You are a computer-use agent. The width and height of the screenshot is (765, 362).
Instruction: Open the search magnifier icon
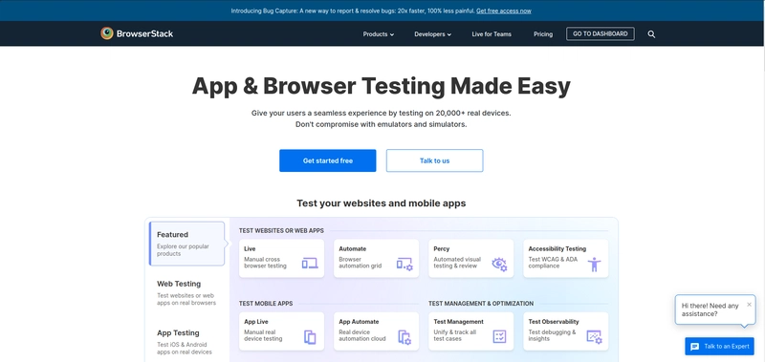[x=651, y=34]
